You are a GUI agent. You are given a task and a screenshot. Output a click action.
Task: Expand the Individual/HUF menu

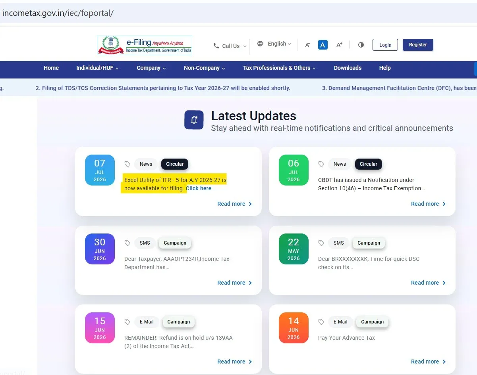98,68
